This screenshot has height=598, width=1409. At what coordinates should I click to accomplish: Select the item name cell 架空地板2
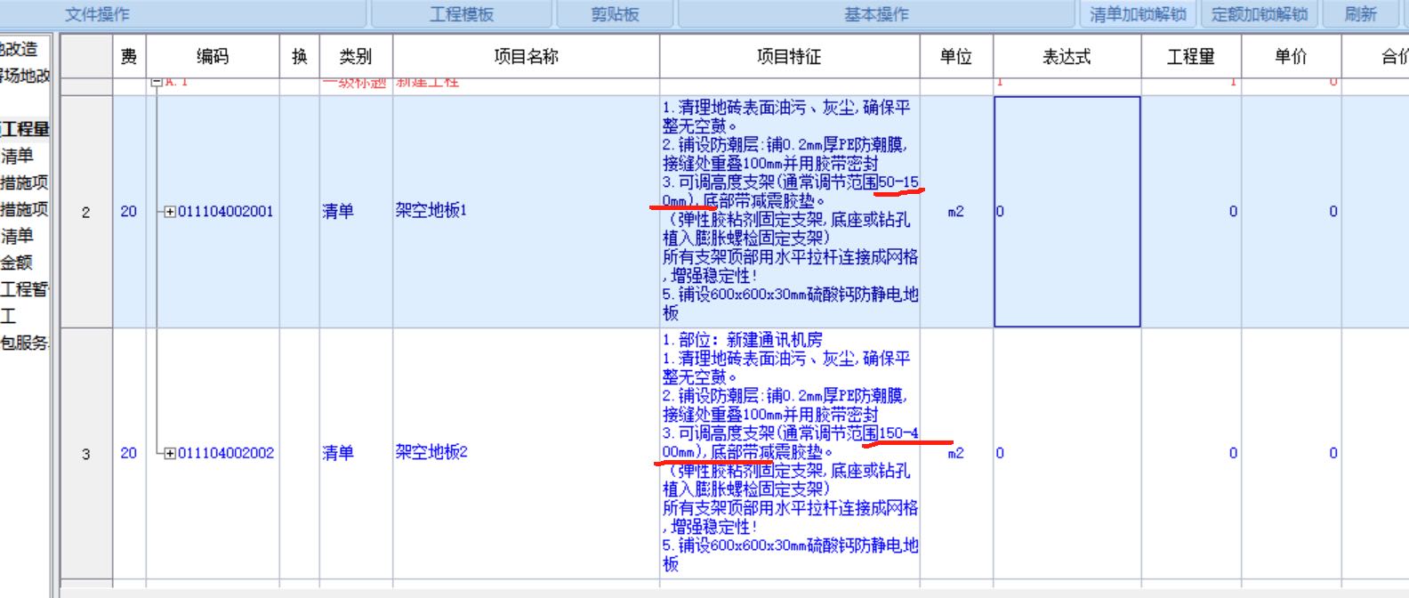(x=526, y=453)
